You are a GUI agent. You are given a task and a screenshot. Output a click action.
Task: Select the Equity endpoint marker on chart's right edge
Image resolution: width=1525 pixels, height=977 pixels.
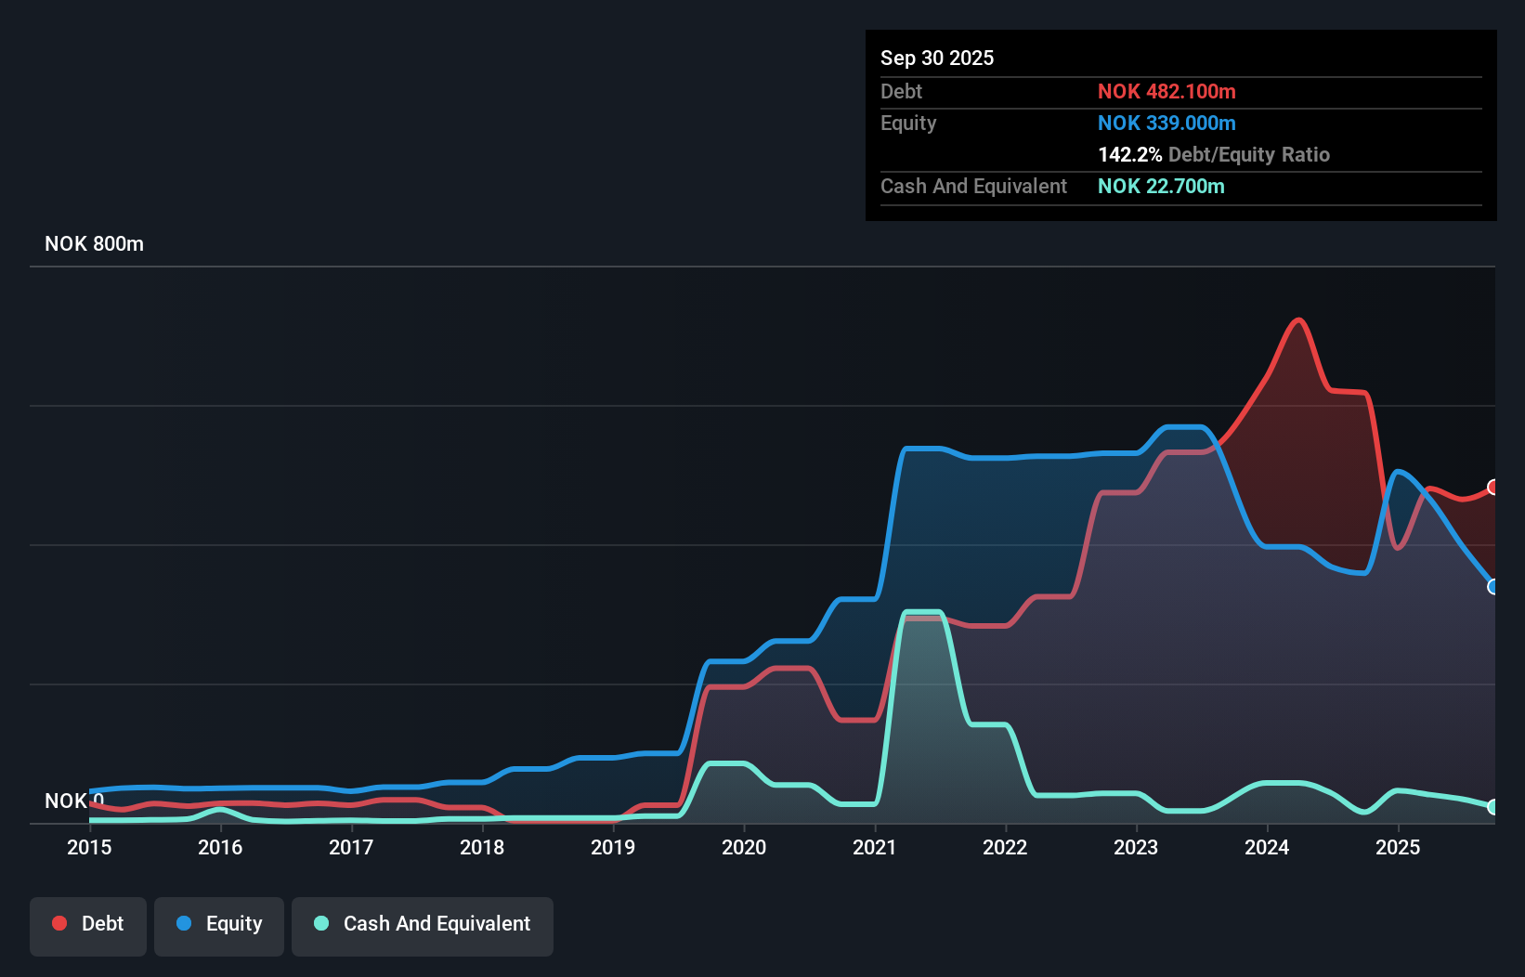pos(1494,587)
